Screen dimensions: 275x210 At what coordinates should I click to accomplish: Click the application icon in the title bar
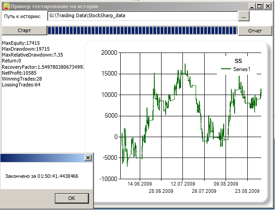tap(6, 6)
